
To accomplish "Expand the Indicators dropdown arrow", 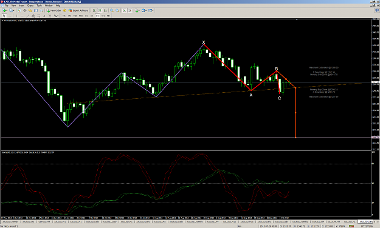I will click(x=139, y=11).
